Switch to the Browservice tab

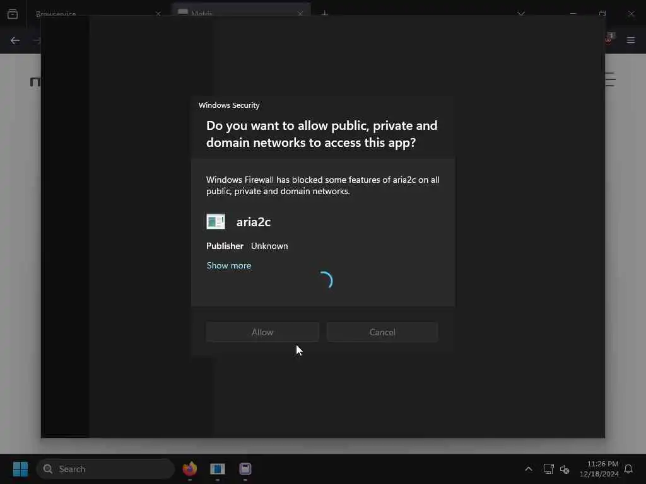98,14
